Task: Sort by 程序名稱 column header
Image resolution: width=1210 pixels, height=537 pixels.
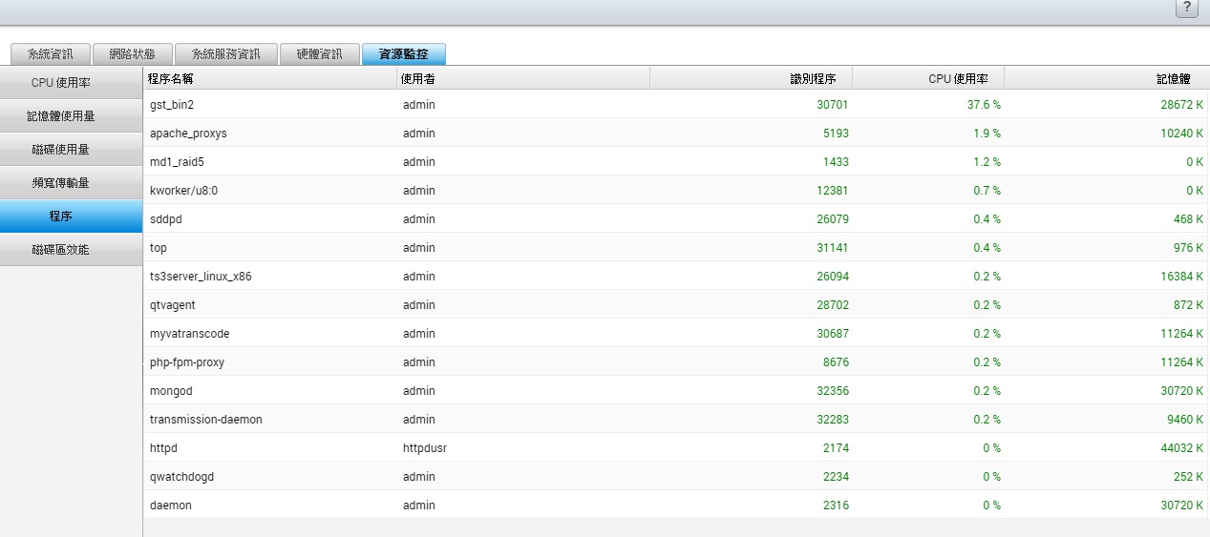Action: tap(269, 78)
